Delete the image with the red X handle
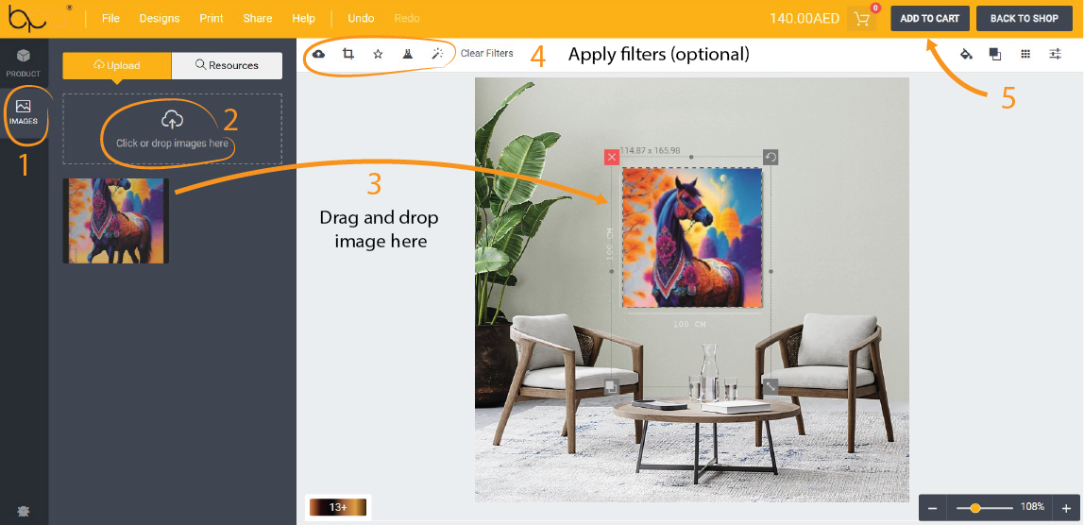Image resolution: width=1084 pixels, height=525 pixels. (x=612, y=157)
